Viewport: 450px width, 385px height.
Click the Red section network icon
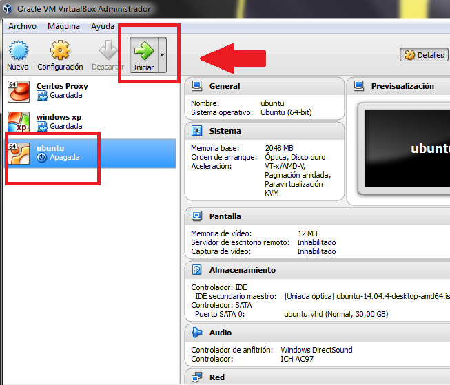coord(197,377)
